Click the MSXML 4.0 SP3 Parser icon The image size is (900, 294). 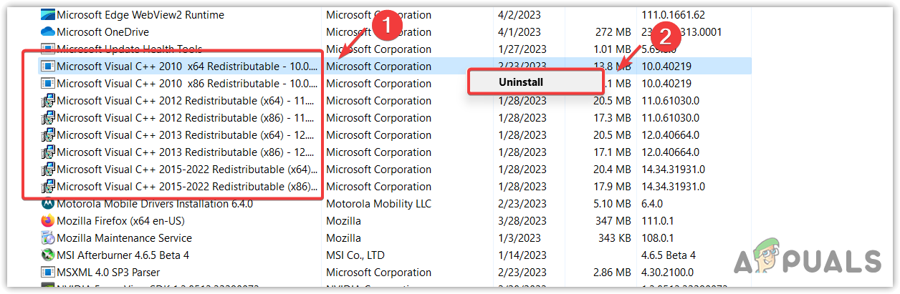48,273
